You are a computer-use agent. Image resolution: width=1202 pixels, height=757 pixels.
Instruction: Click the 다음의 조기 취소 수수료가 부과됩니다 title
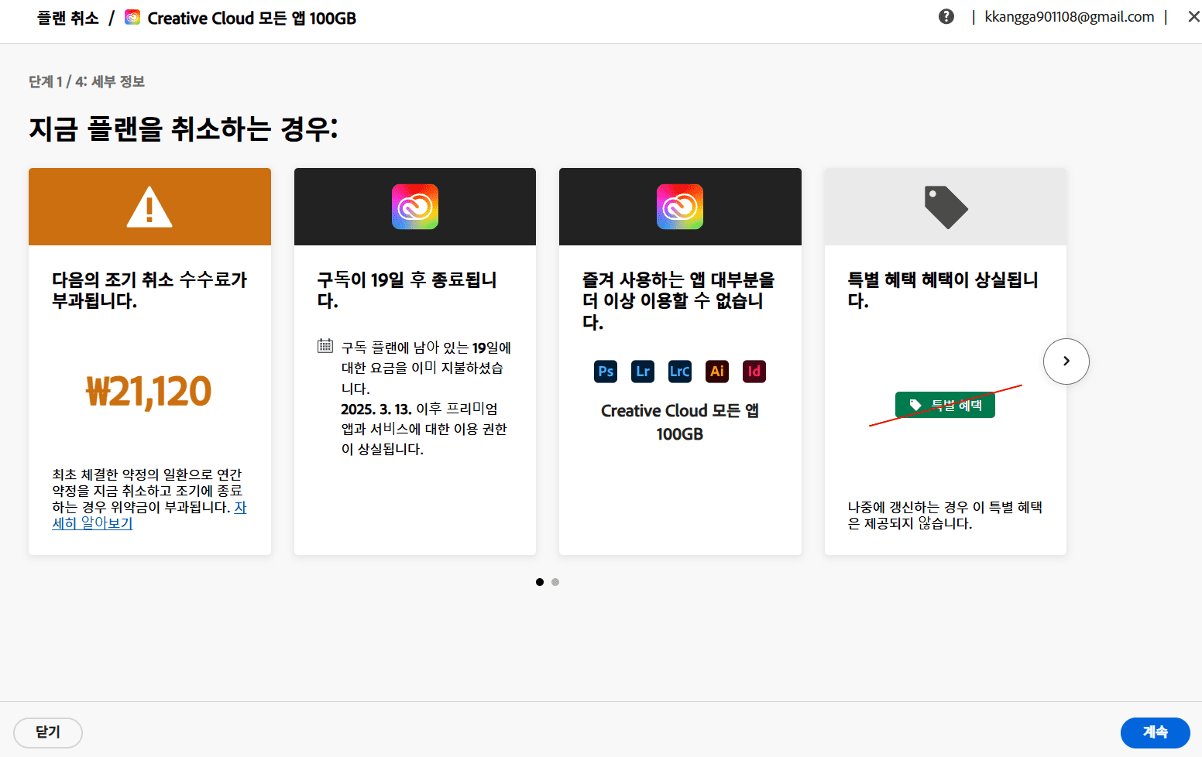[x=149, y=290]
